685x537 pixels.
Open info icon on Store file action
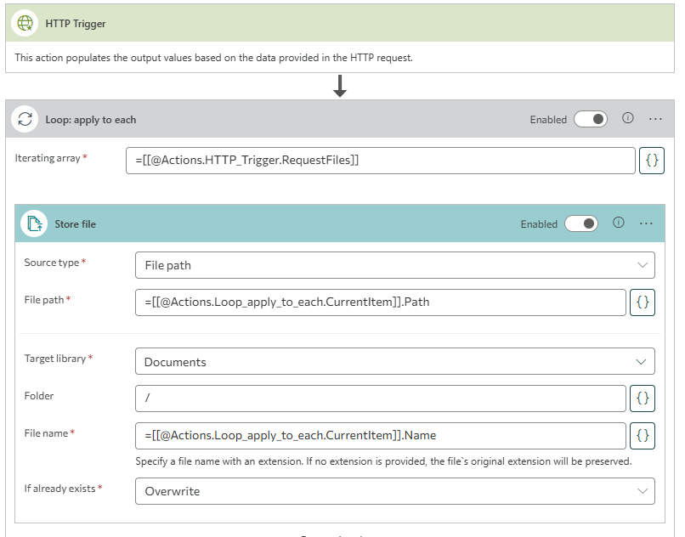tap(619, 223)
